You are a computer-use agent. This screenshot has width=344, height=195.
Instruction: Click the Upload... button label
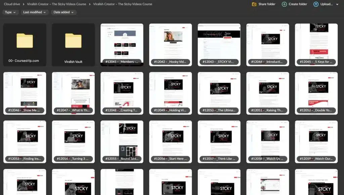pyautogui.click(x=327, y=4)
